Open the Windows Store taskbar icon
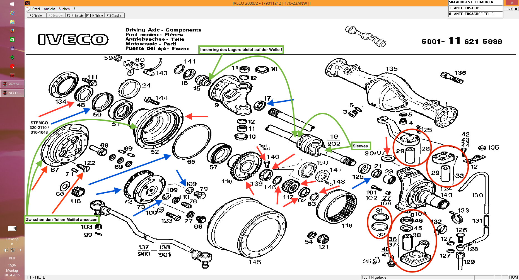This screenshot has height=280, width=519. pyautogui.click(x=12, y=40)
